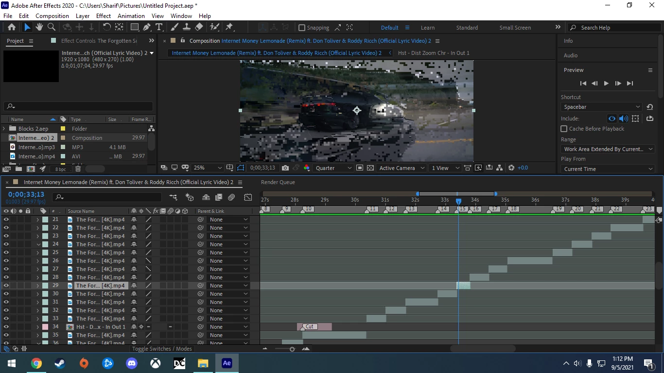Screen dimensions: 664x373
Task: Create a new composition from Project panel
Action: point(31,169)
